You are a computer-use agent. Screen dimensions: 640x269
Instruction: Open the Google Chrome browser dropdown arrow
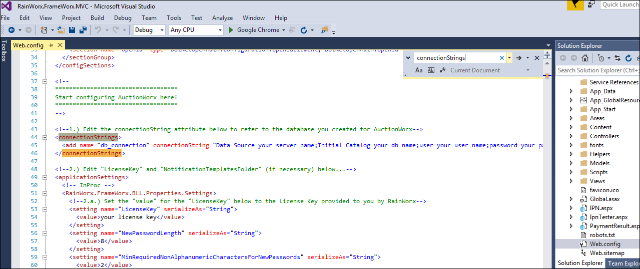point(284,30)
